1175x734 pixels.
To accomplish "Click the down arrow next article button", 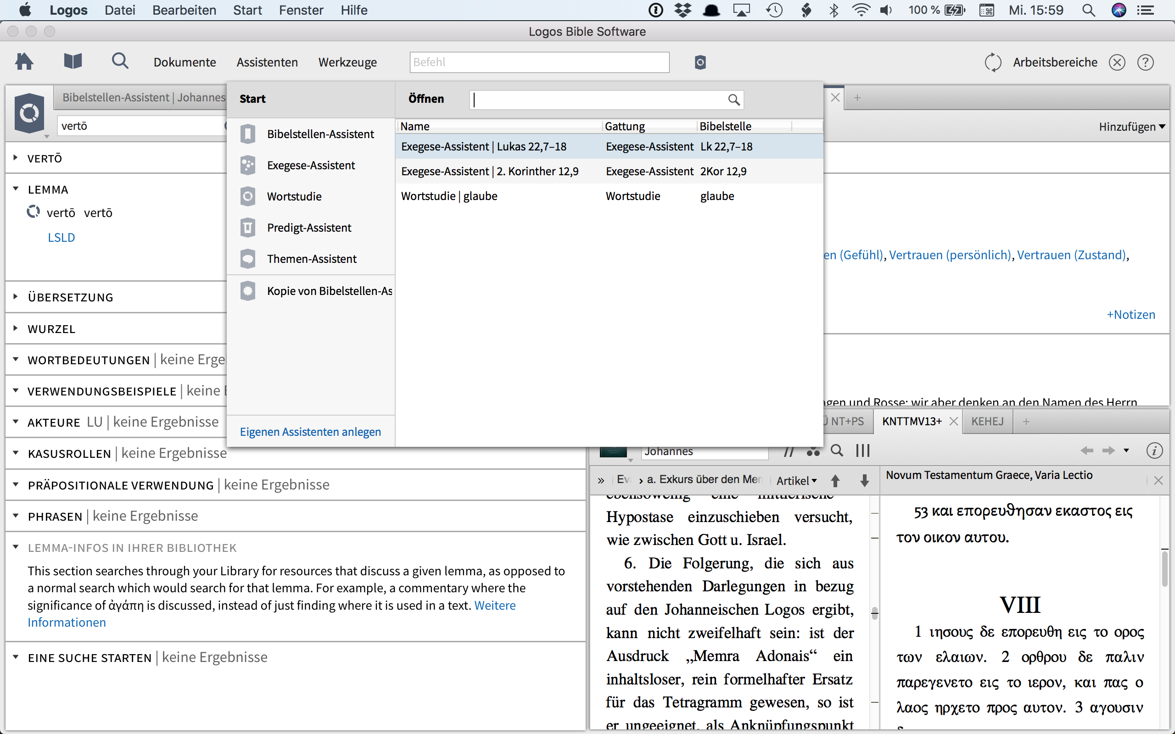I will (864, 481).
